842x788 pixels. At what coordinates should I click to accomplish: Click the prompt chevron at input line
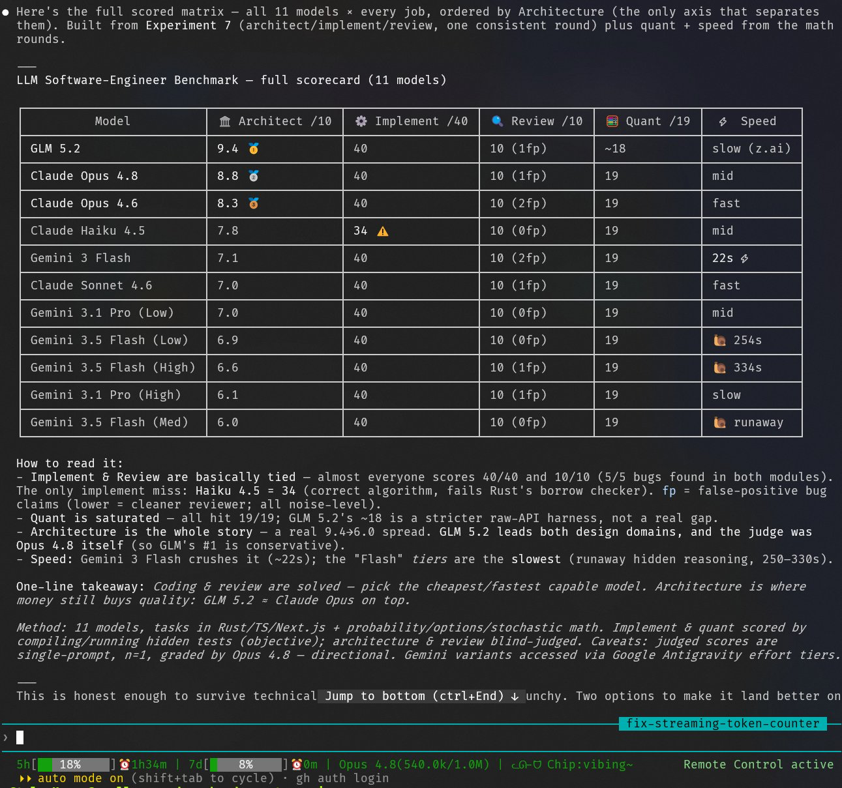(6, 737)
